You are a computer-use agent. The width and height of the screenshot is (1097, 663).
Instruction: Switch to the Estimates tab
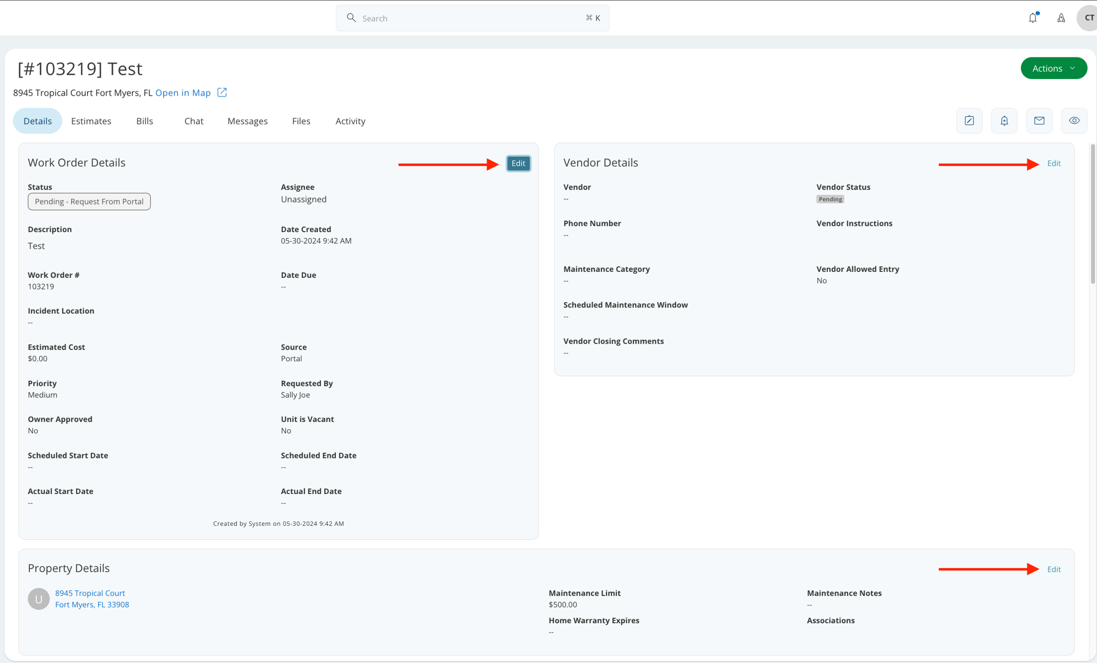(x=91, y=121)
